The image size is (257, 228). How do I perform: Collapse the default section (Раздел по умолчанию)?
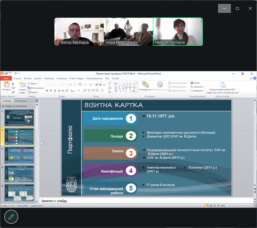(x=3, y=106)
